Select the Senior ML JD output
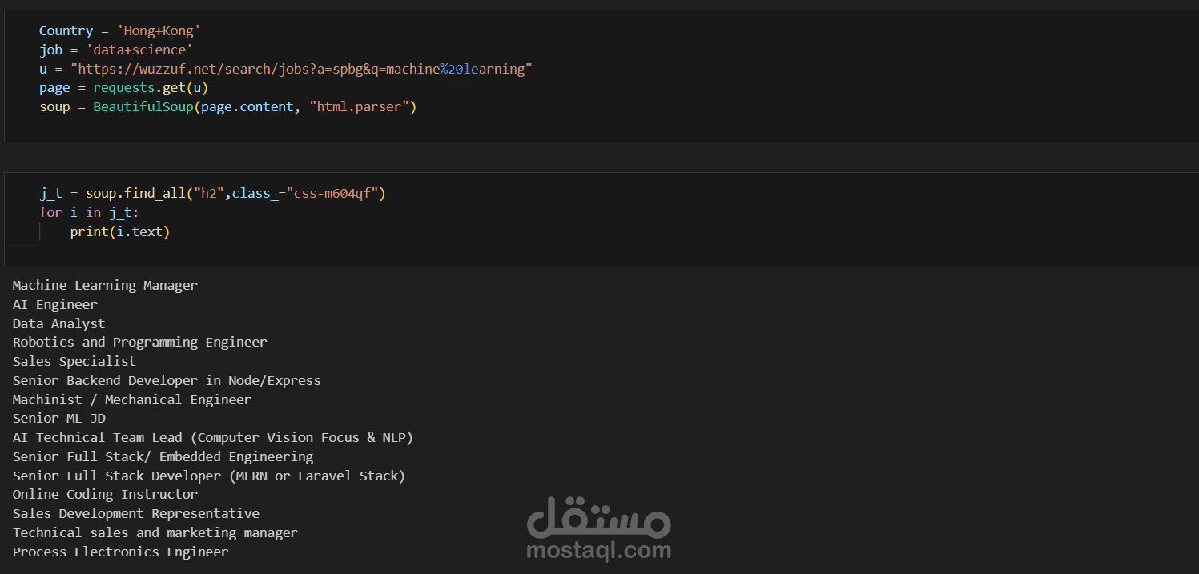This screenshot has width=1199, height=574. [58, 418]
